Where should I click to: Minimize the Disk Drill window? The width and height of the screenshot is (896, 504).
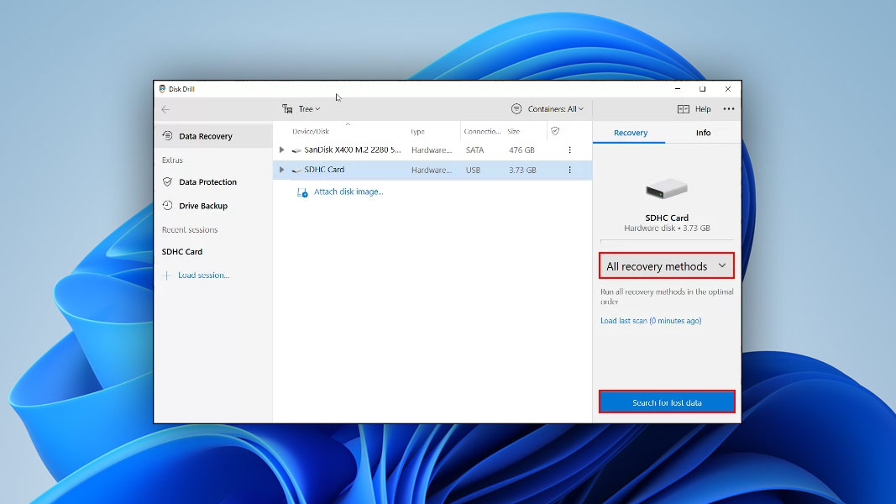tap(678, 88)
